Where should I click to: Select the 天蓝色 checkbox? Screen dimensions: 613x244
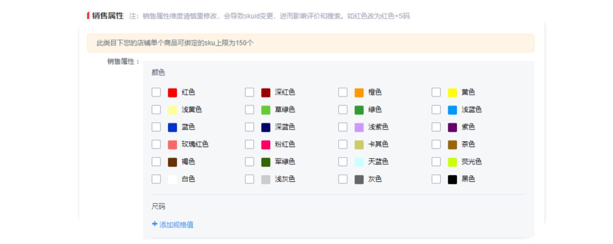pyautogui.click(x=343, y=162)
